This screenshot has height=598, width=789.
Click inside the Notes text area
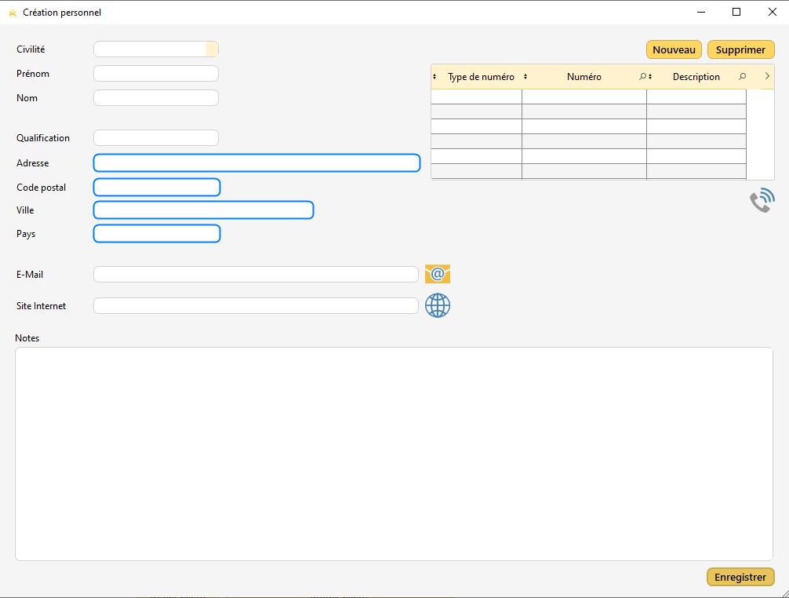coord(394,454)
